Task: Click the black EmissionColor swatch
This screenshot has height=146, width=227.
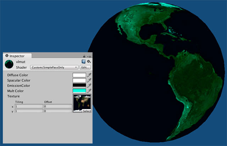Action: coord(79,86)
